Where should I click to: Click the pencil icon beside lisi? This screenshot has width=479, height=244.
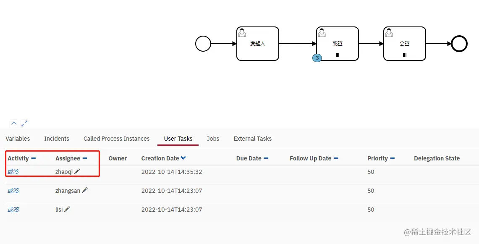[67, 209]
